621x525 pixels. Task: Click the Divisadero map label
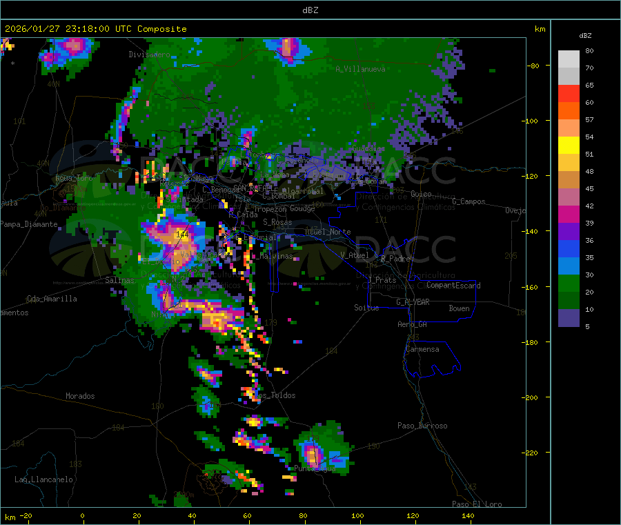point(149,55)
